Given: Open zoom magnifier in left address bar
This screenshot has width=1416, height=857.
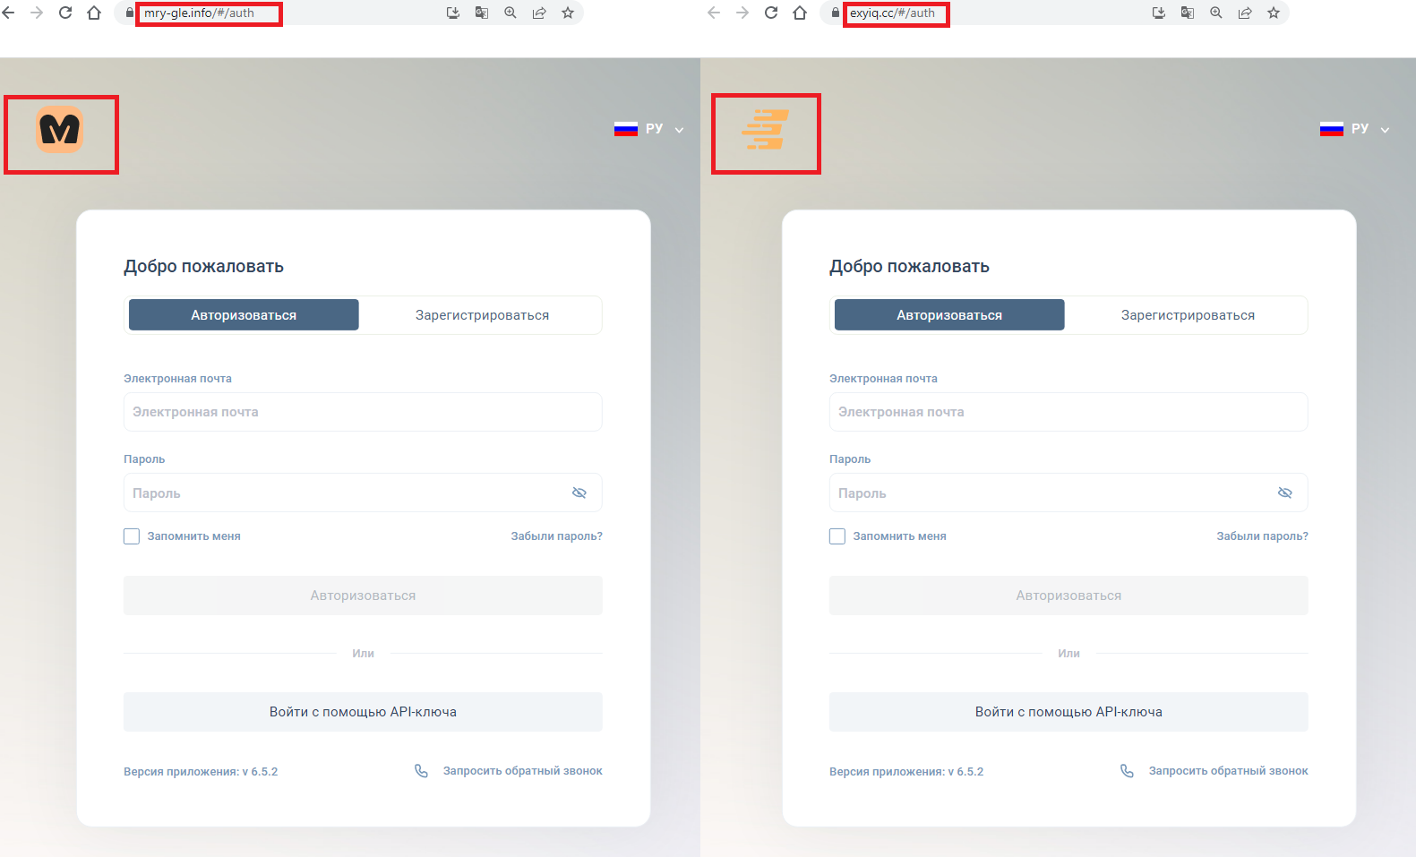Looking at the screenshot, I should tap(511, 13).
